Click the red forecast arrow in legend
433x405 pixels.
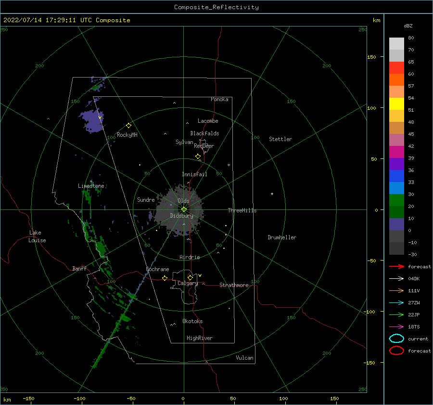396,266
